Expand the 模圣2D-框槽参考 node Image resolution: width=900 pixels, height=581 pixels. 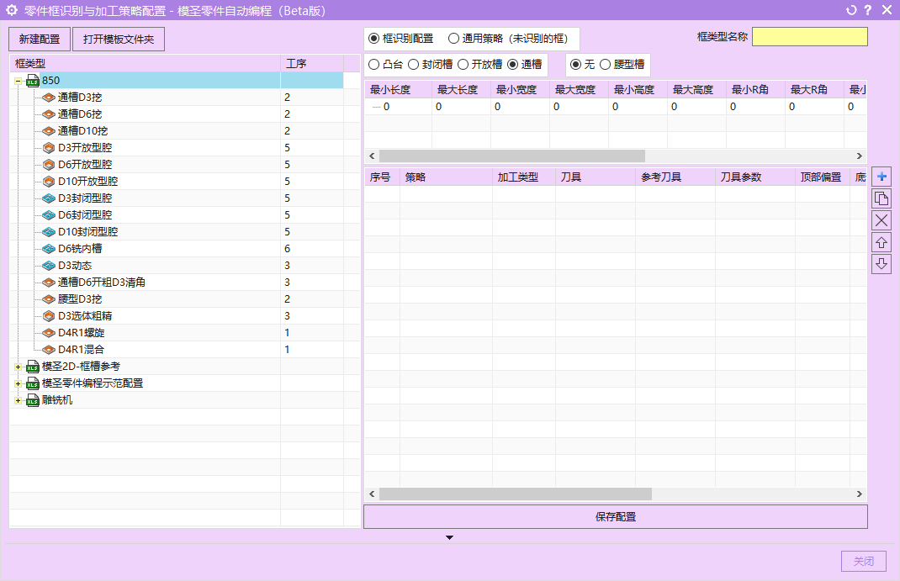pyautogui.click(x=18, y=367)
